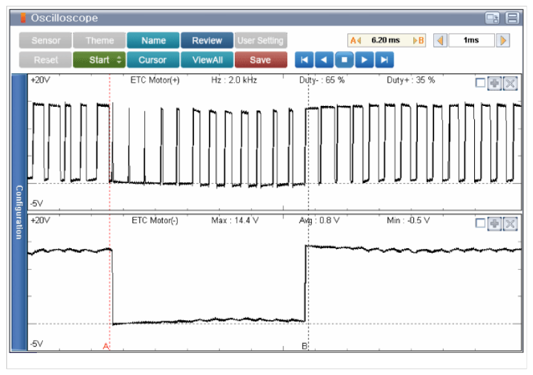The height and width of the screenshot is (375, 533).
Task: Expand the Configuration side panel
Action: click(x=19, y=213)
